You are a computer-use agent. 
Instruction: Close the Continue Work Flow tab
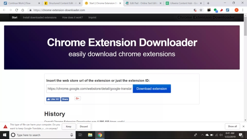(x=39, y=3)
